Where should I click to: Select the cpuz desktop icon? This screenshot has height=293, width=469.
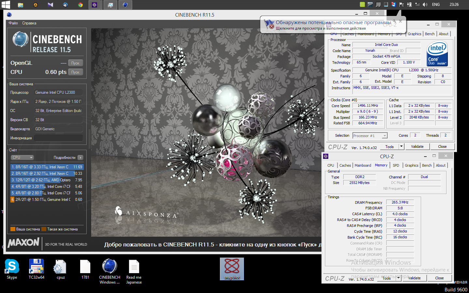(61, 269)
